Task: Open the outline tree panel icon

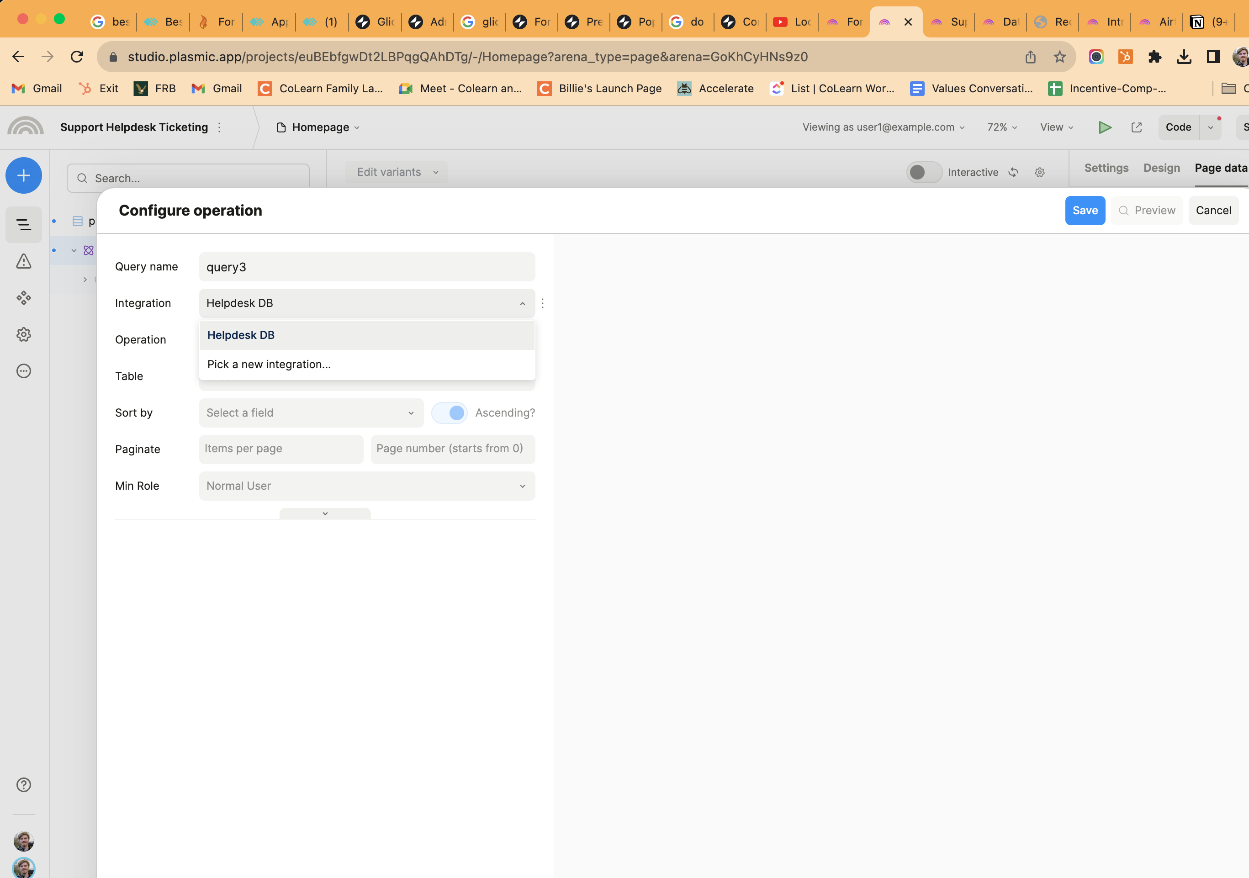Action: [23, 224]
